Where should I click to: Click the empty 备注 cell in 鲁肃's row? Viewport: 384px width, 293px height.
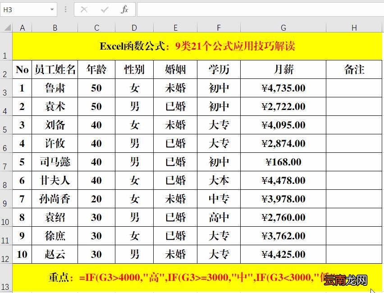tap(354, 88)
